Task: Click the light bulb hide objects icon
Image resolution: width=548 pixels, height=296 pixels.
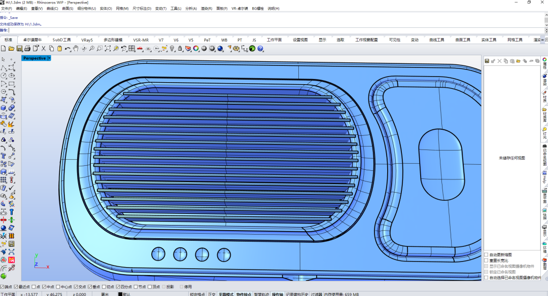Action: coord(172,49)
